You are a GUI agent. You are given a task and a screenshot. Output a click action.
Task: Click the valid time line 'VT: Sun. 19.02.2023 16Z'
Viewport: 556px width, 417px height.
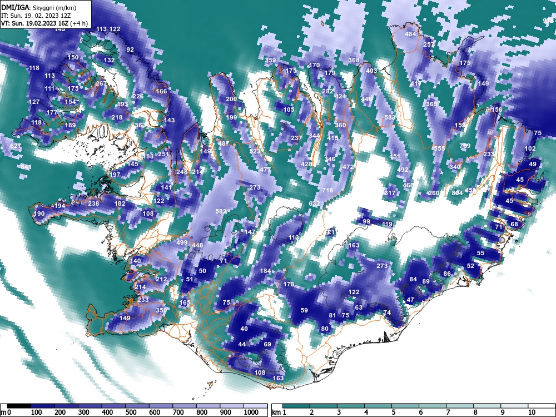click(34, 24)
